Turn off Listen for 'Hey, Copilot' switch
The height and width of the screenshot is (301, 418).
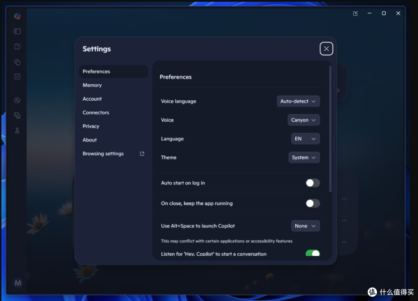coord(313,253)
